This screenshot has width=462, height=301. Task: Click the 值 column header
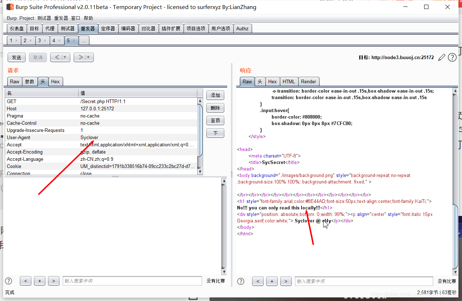[138, 93]
